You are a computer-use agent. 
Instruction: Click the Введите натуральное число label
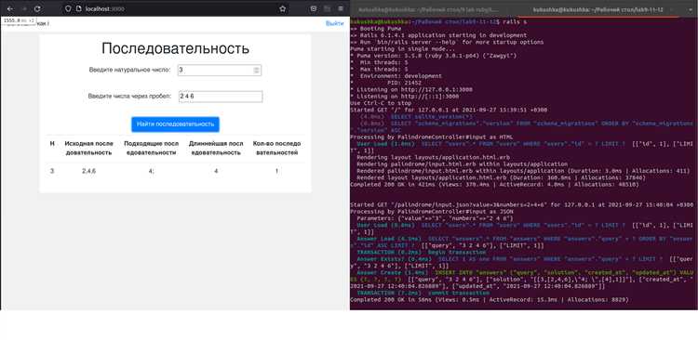[129, 70]
